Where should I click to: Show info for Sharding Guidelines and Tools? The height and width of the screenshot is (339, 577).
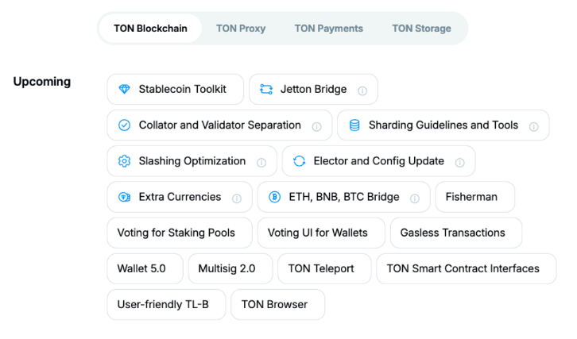coord(534,127)
